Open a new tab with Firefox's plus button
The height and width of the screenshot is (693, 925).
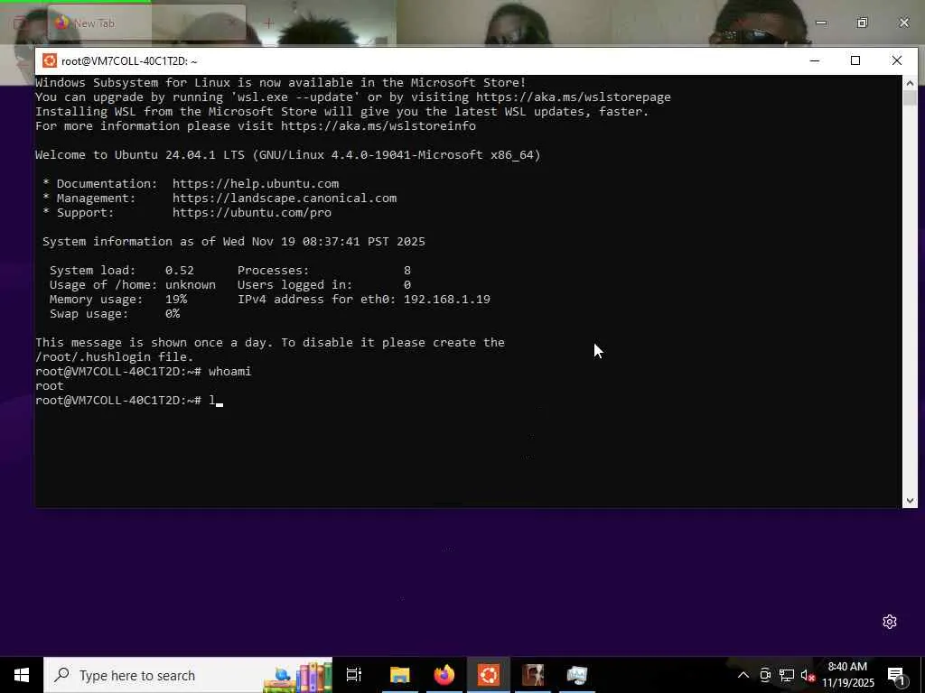pyautogui.click(x=269, y=23)
